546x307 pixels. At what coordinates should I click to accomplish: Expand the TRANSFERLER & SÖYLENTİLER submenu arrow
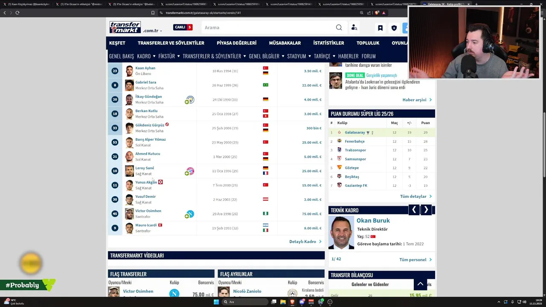pyautogui.click(x=244, y=56)
